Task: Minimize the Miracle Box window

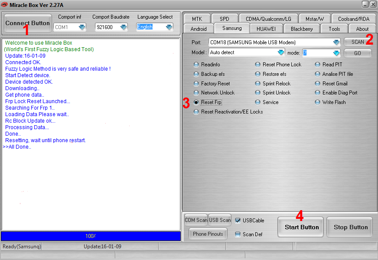Action: (365, 4)
